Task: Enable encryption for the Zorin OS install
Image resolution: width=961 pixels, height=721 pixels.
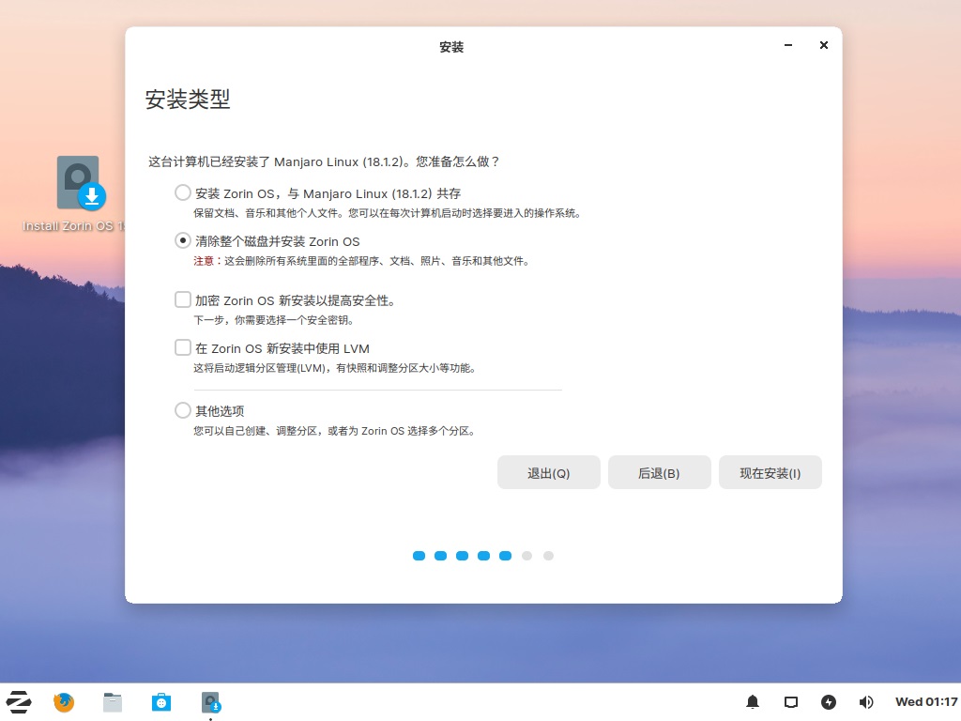Action: (x=182, y=299)
